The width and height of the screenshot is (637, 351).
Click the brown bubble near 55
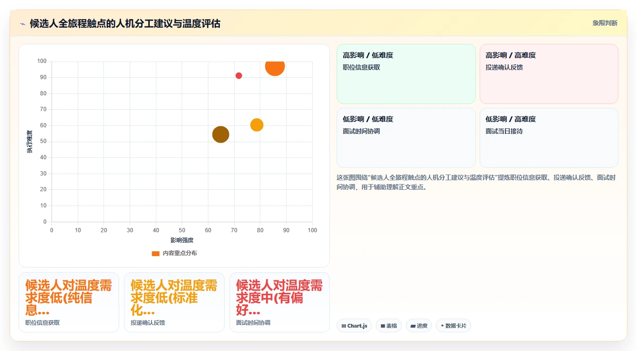point(221,134)
